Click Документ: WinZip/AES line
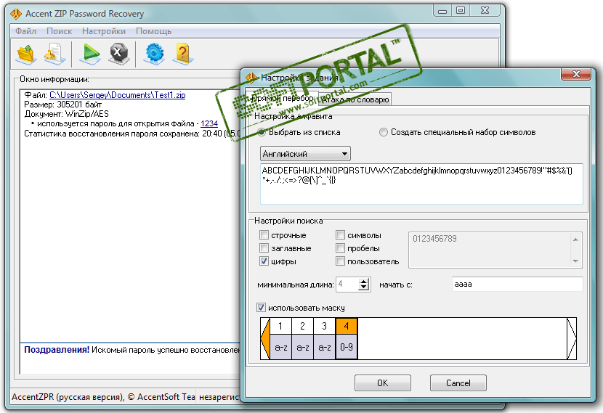 coord(66,114)
